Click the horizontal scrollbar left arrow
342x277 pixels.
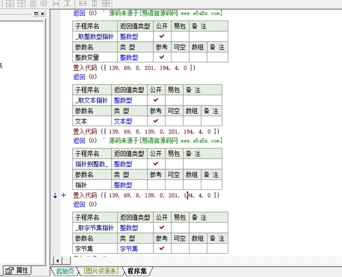pyautogui.click(x=57, y=261)
